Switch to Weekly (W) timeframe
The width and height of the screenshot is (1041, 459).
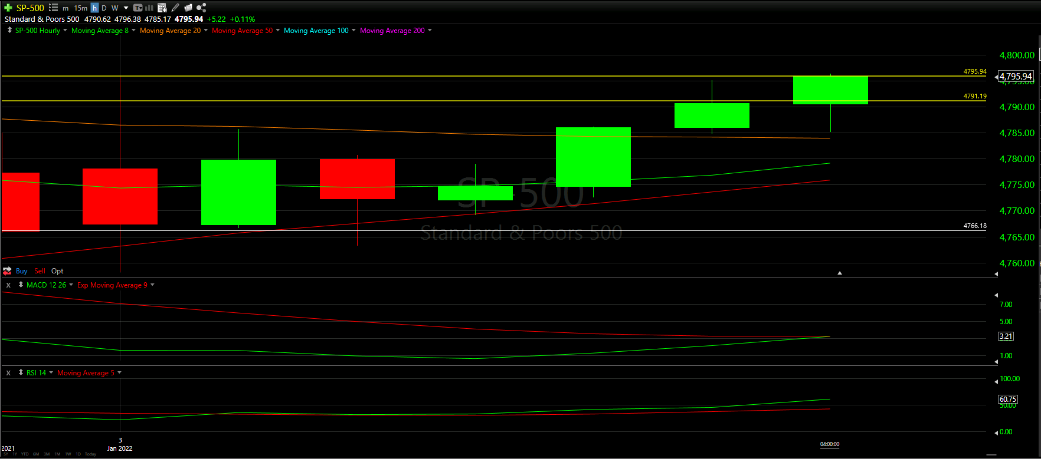coord(114,8)
